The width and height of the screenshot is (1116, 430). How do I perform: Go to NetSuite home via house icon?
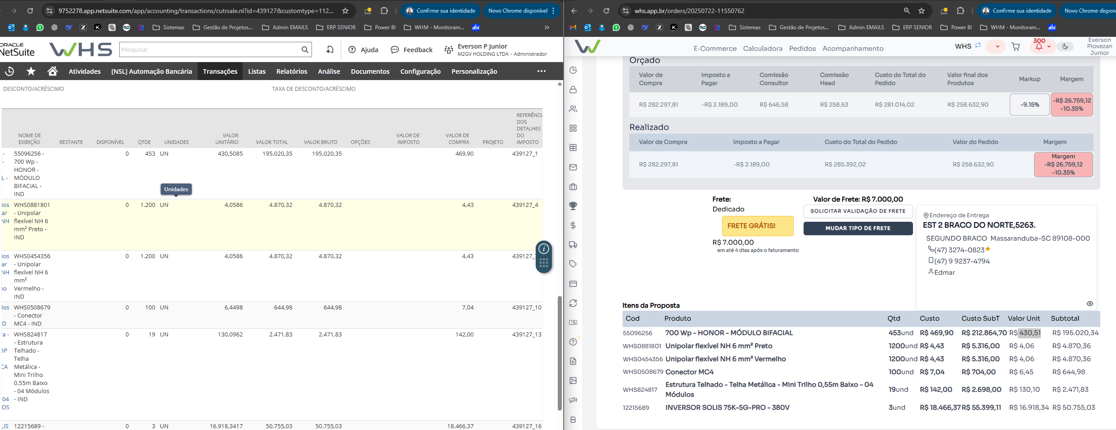[53, 71]
